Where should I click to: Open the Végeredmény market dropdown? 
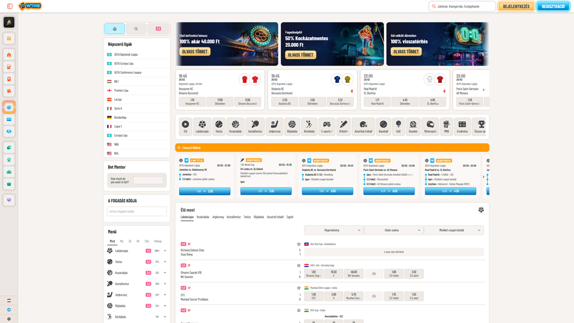pyautogui.click(x=334, y=230)
